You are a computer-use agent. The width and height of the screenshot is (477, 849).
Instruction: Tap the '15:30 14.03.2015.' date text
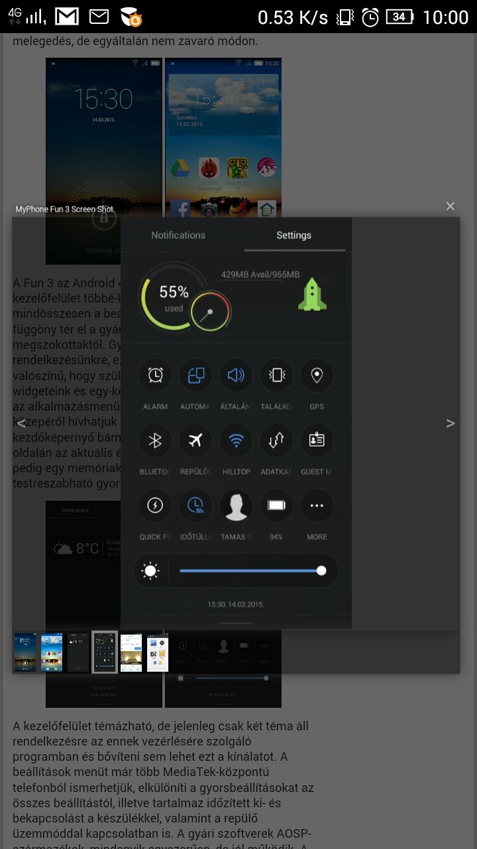pos(236,604)
